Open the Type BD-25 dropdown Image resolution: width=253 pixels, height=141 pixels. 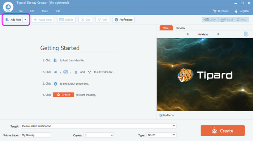[x=162, y=135]
